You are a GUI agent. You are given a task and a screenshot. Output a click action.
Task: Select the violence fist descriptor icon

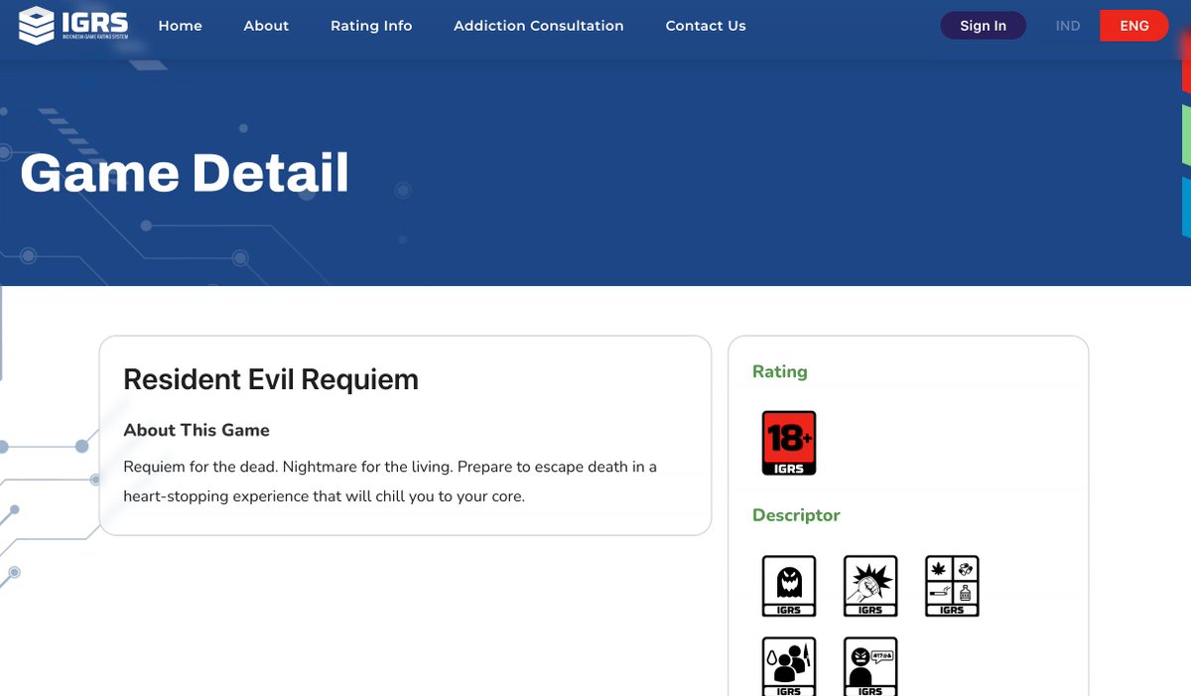pyautogui.click(x=870, y=586)
